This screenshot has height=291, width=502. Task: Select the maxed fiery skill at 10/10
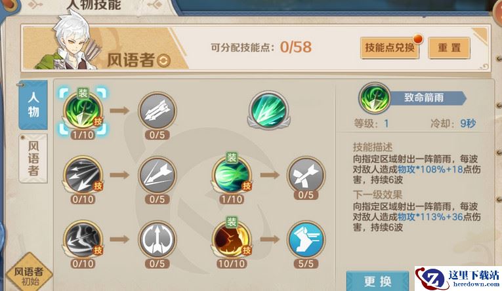(x=232, y=240)
